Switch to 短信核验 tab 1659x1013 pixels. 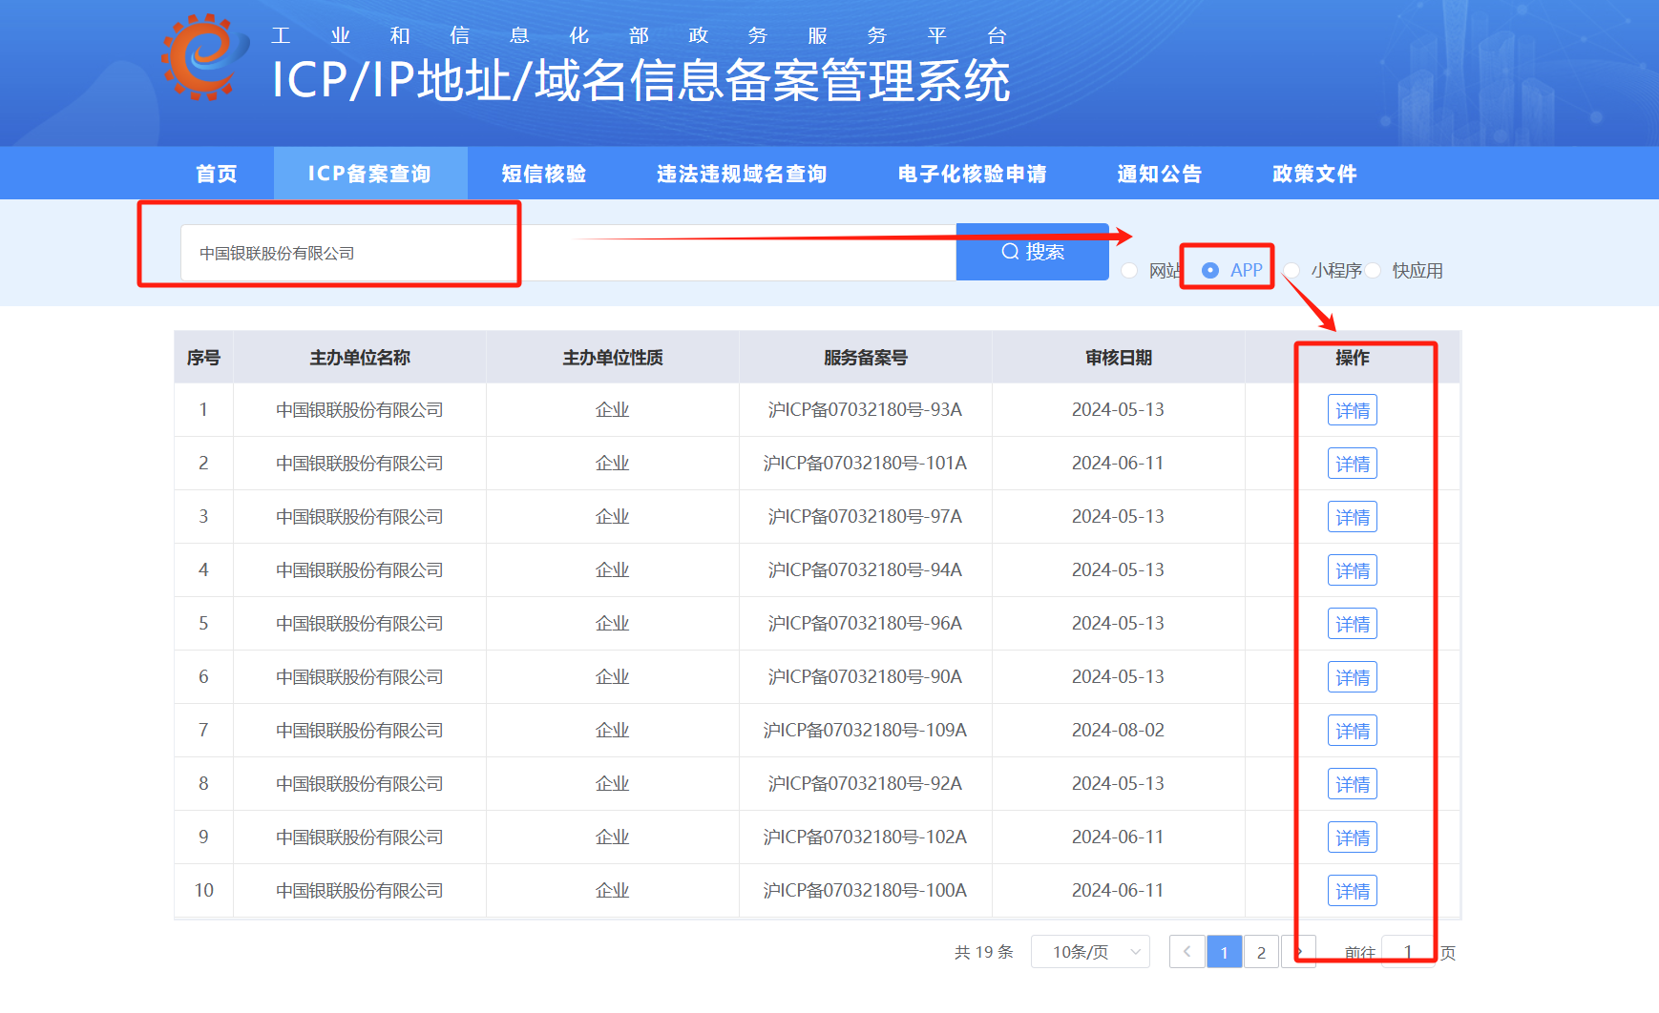pos(544,174)
